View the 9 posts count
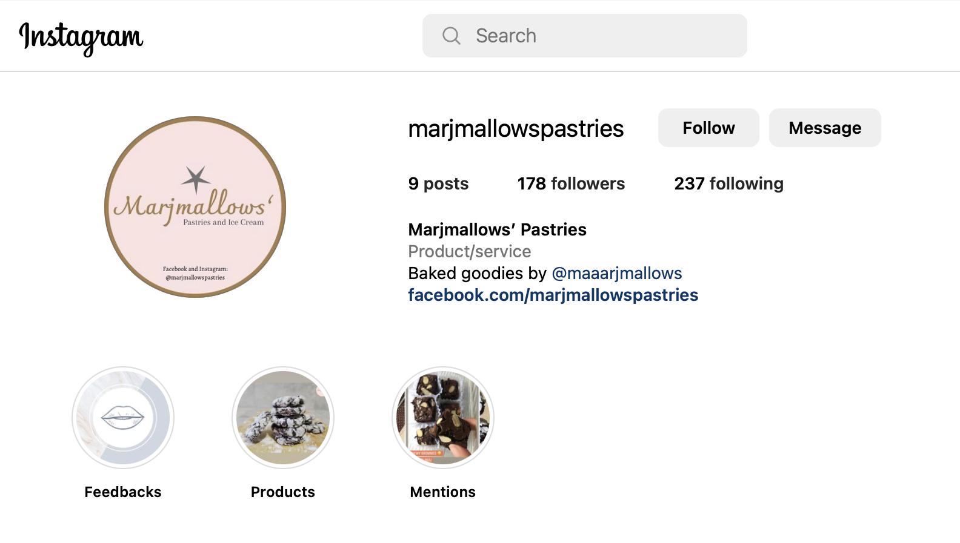The image size is (960, 543). click(x=438, y=183)
